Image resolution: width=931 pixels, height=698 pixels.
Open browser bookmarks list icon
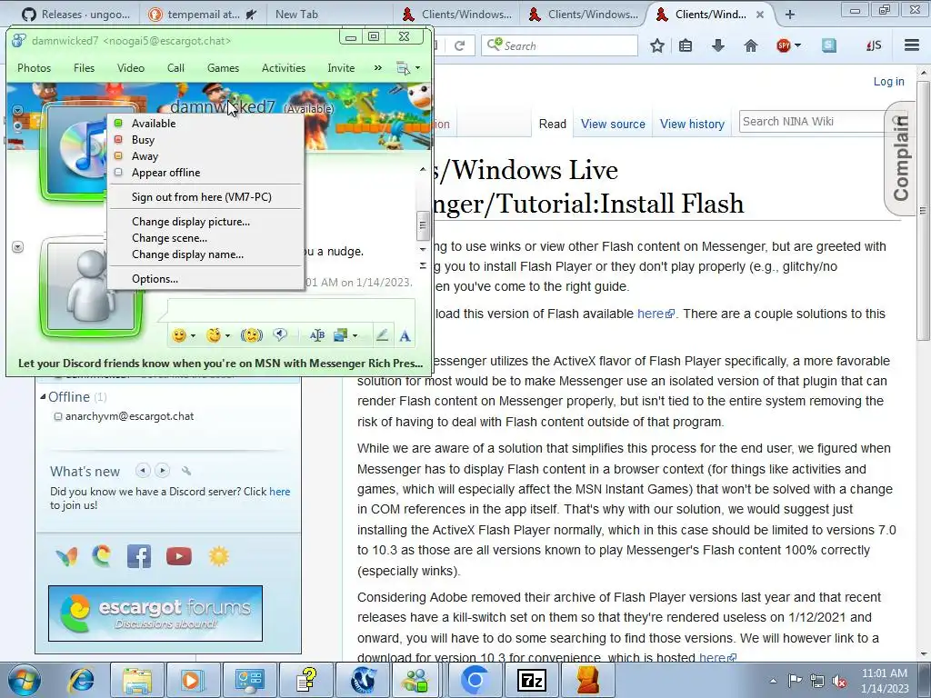686,45
